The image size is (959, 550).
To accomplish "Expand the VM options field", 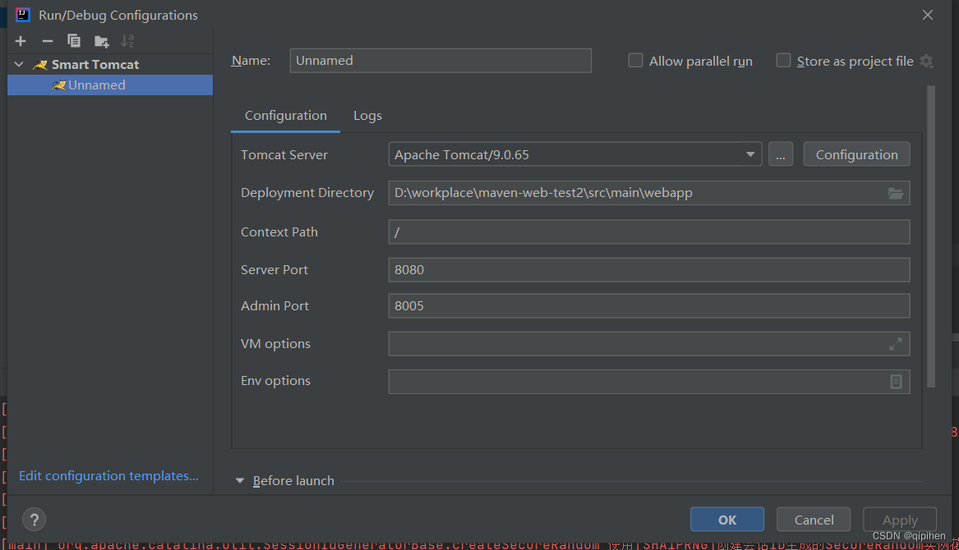I will (896, 344).
